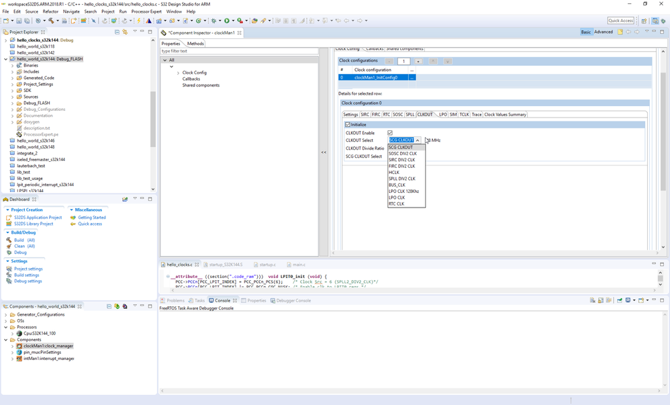Click the Debug bug toolbar icon
Viewport: 670px width, 405px height.
[x=213, y=21]
